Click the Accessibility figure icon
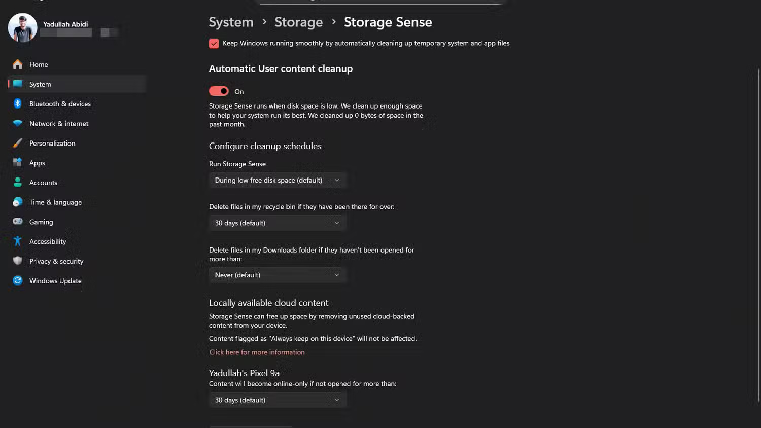 coord(18,241)
